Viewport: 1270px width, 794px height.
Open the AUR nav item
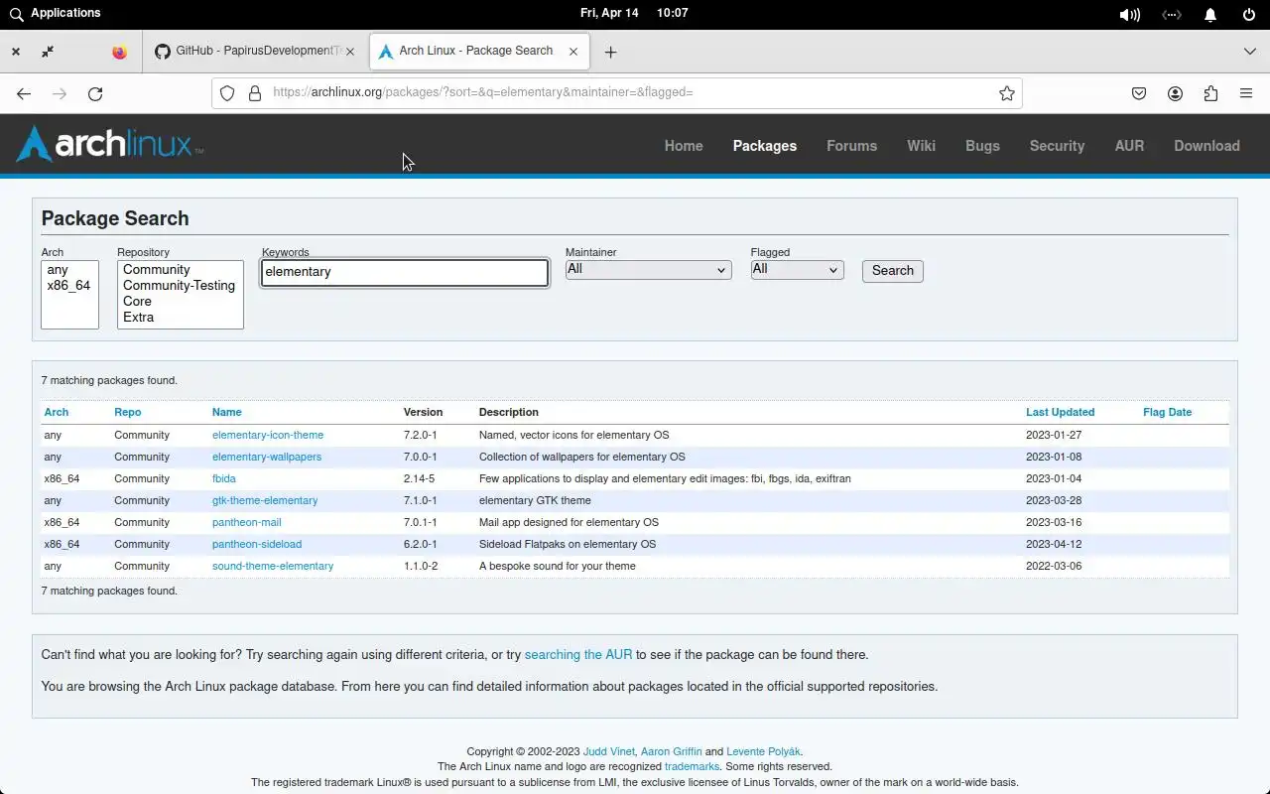click(1129, 146)
